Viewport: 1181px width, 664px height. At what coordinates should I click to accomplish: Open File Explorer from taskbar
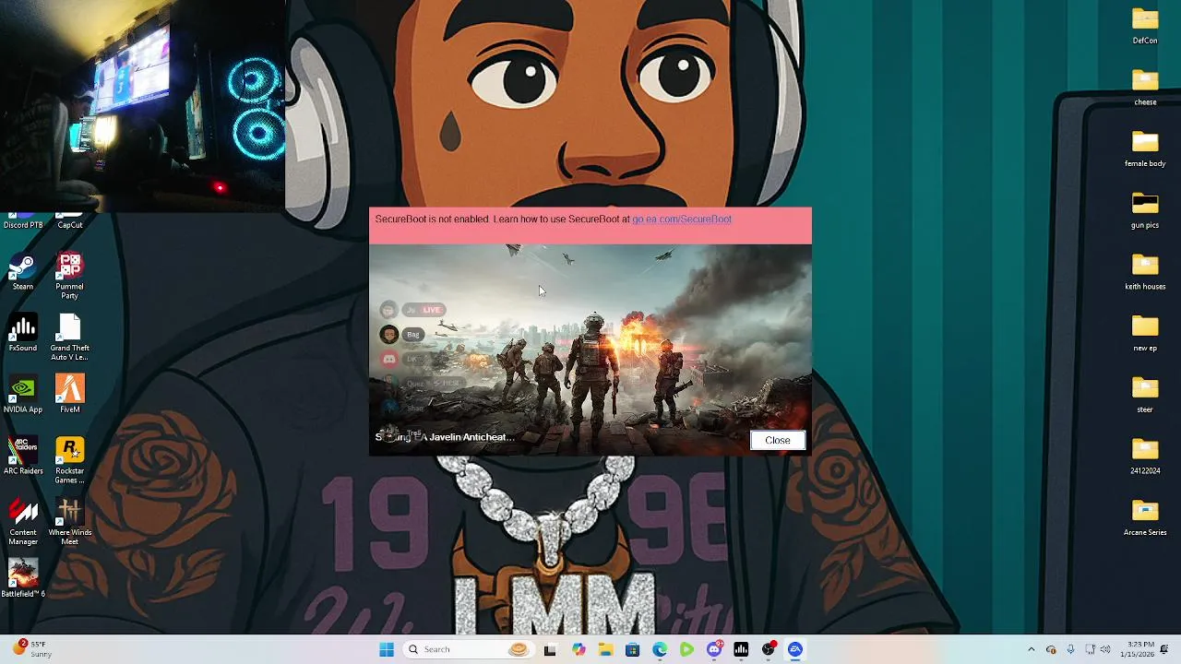pos(605,649)
